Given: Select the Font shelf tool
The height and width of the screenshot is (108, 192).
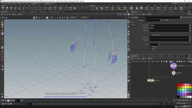Looking at the screenshot, I should coord(55,8).
